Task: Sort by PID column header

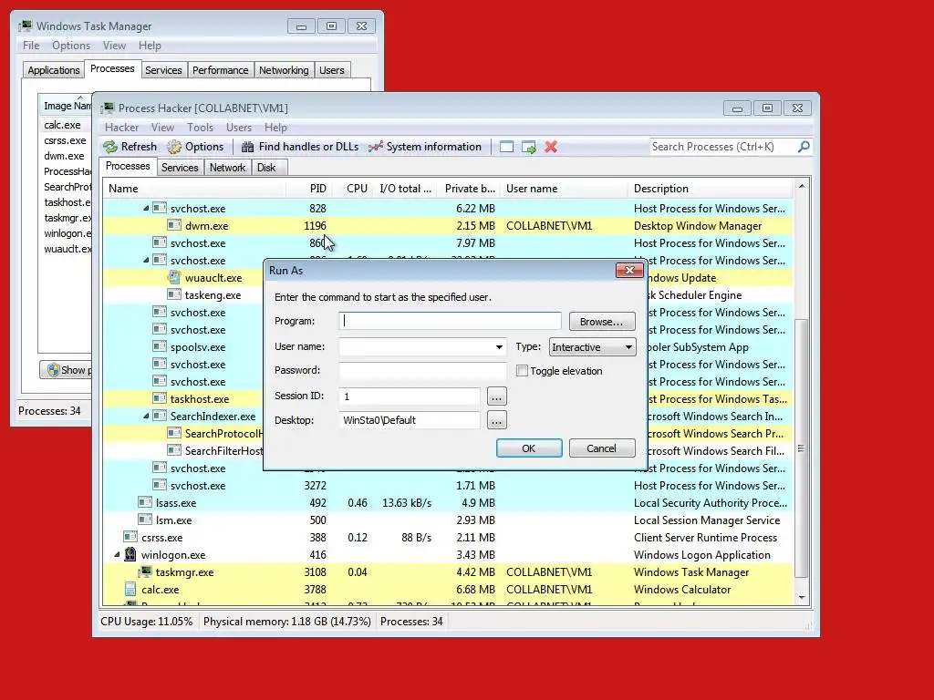Action: pos(308,189)
